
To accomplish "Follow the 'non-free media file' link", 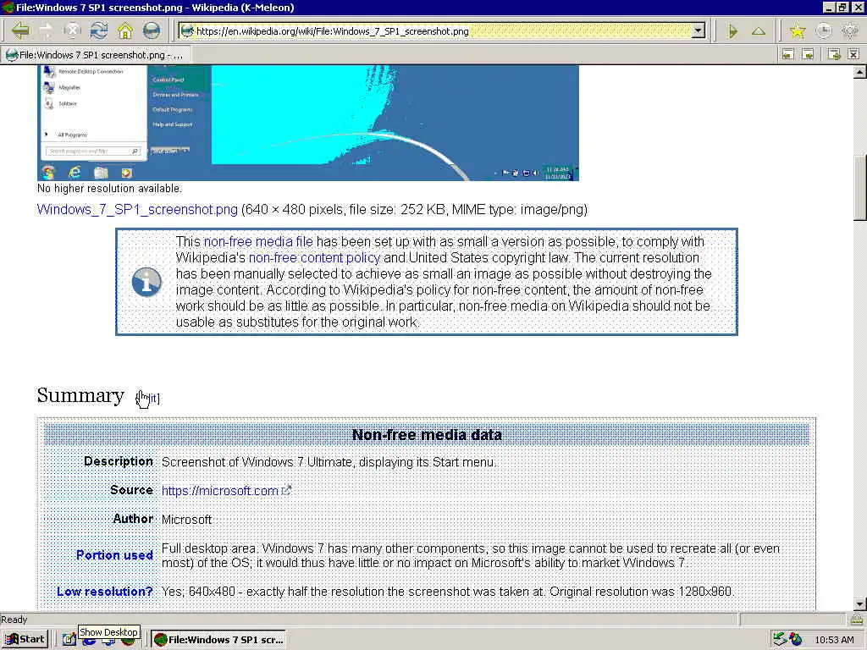I will click(x=258, y=241).
